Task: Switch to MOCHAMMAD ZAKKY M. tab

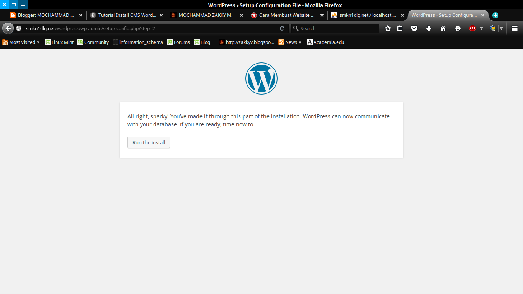Action: pos(207,15)
